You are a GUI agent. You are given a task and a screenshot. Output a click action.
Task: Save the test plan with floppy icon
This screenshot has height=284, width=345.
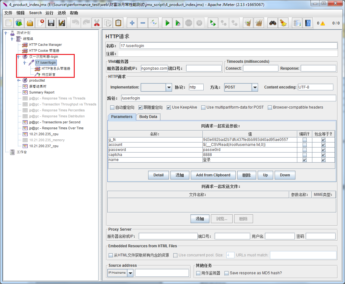tap(51, 23)
